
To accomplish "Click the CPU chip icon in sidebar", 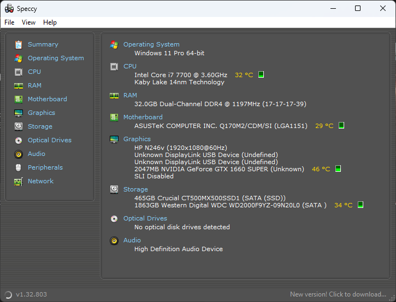I will tap(19, 72).
